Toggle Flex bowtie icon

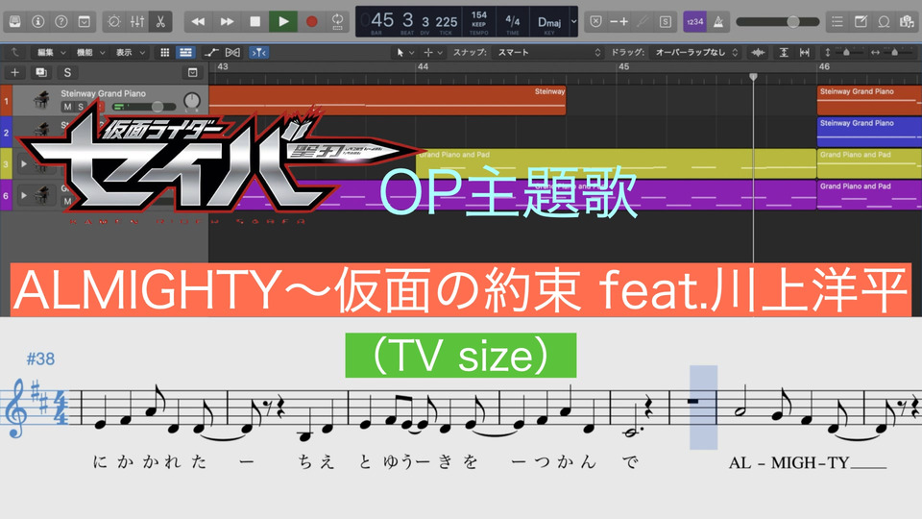click(x=232, y=52)
